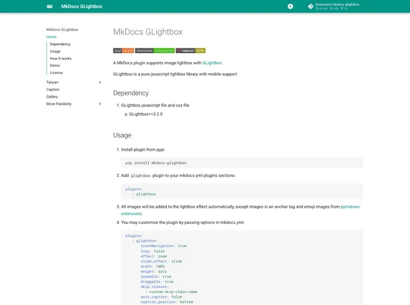Click the MkDocs GLightbox logo icon
The image size is (410, 305).
coord(49,7)
